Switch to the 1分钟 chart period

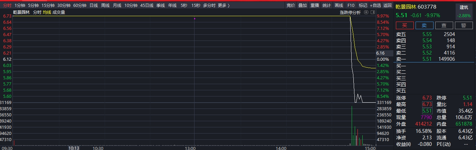pyautogui.click(x=20, y=5)
